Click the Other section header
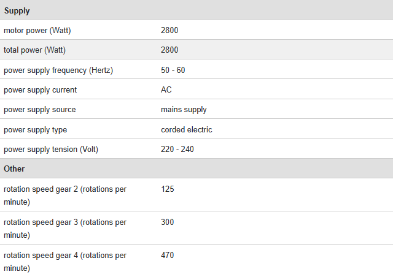Viewport: 393px width, 277px height. [15, 169]
